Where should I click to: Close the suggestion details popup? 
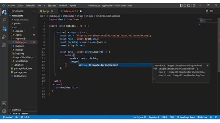tap(207, 66)
